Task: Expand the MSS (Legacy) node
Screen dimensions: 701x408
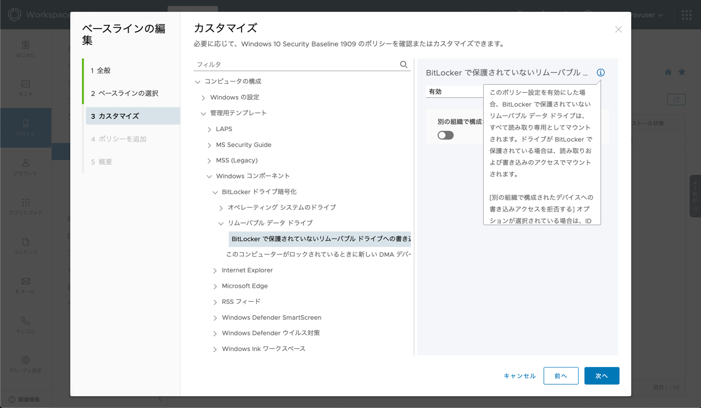Action: coord(210,161)
